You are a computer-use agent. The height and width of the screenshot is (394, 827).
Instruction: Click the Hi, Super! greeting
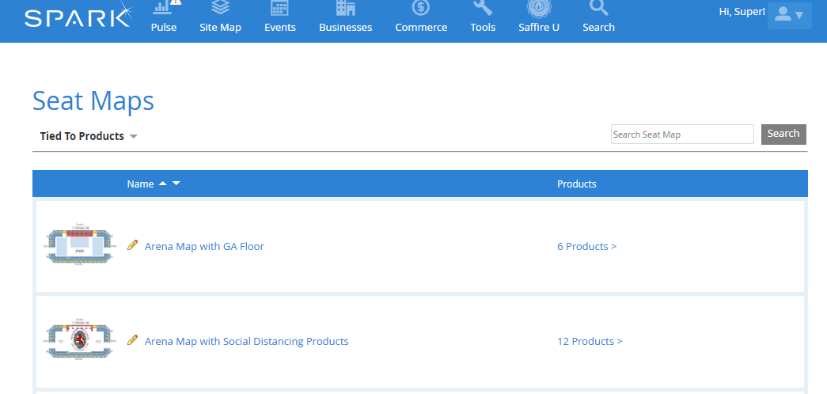[x=742, y=12]
